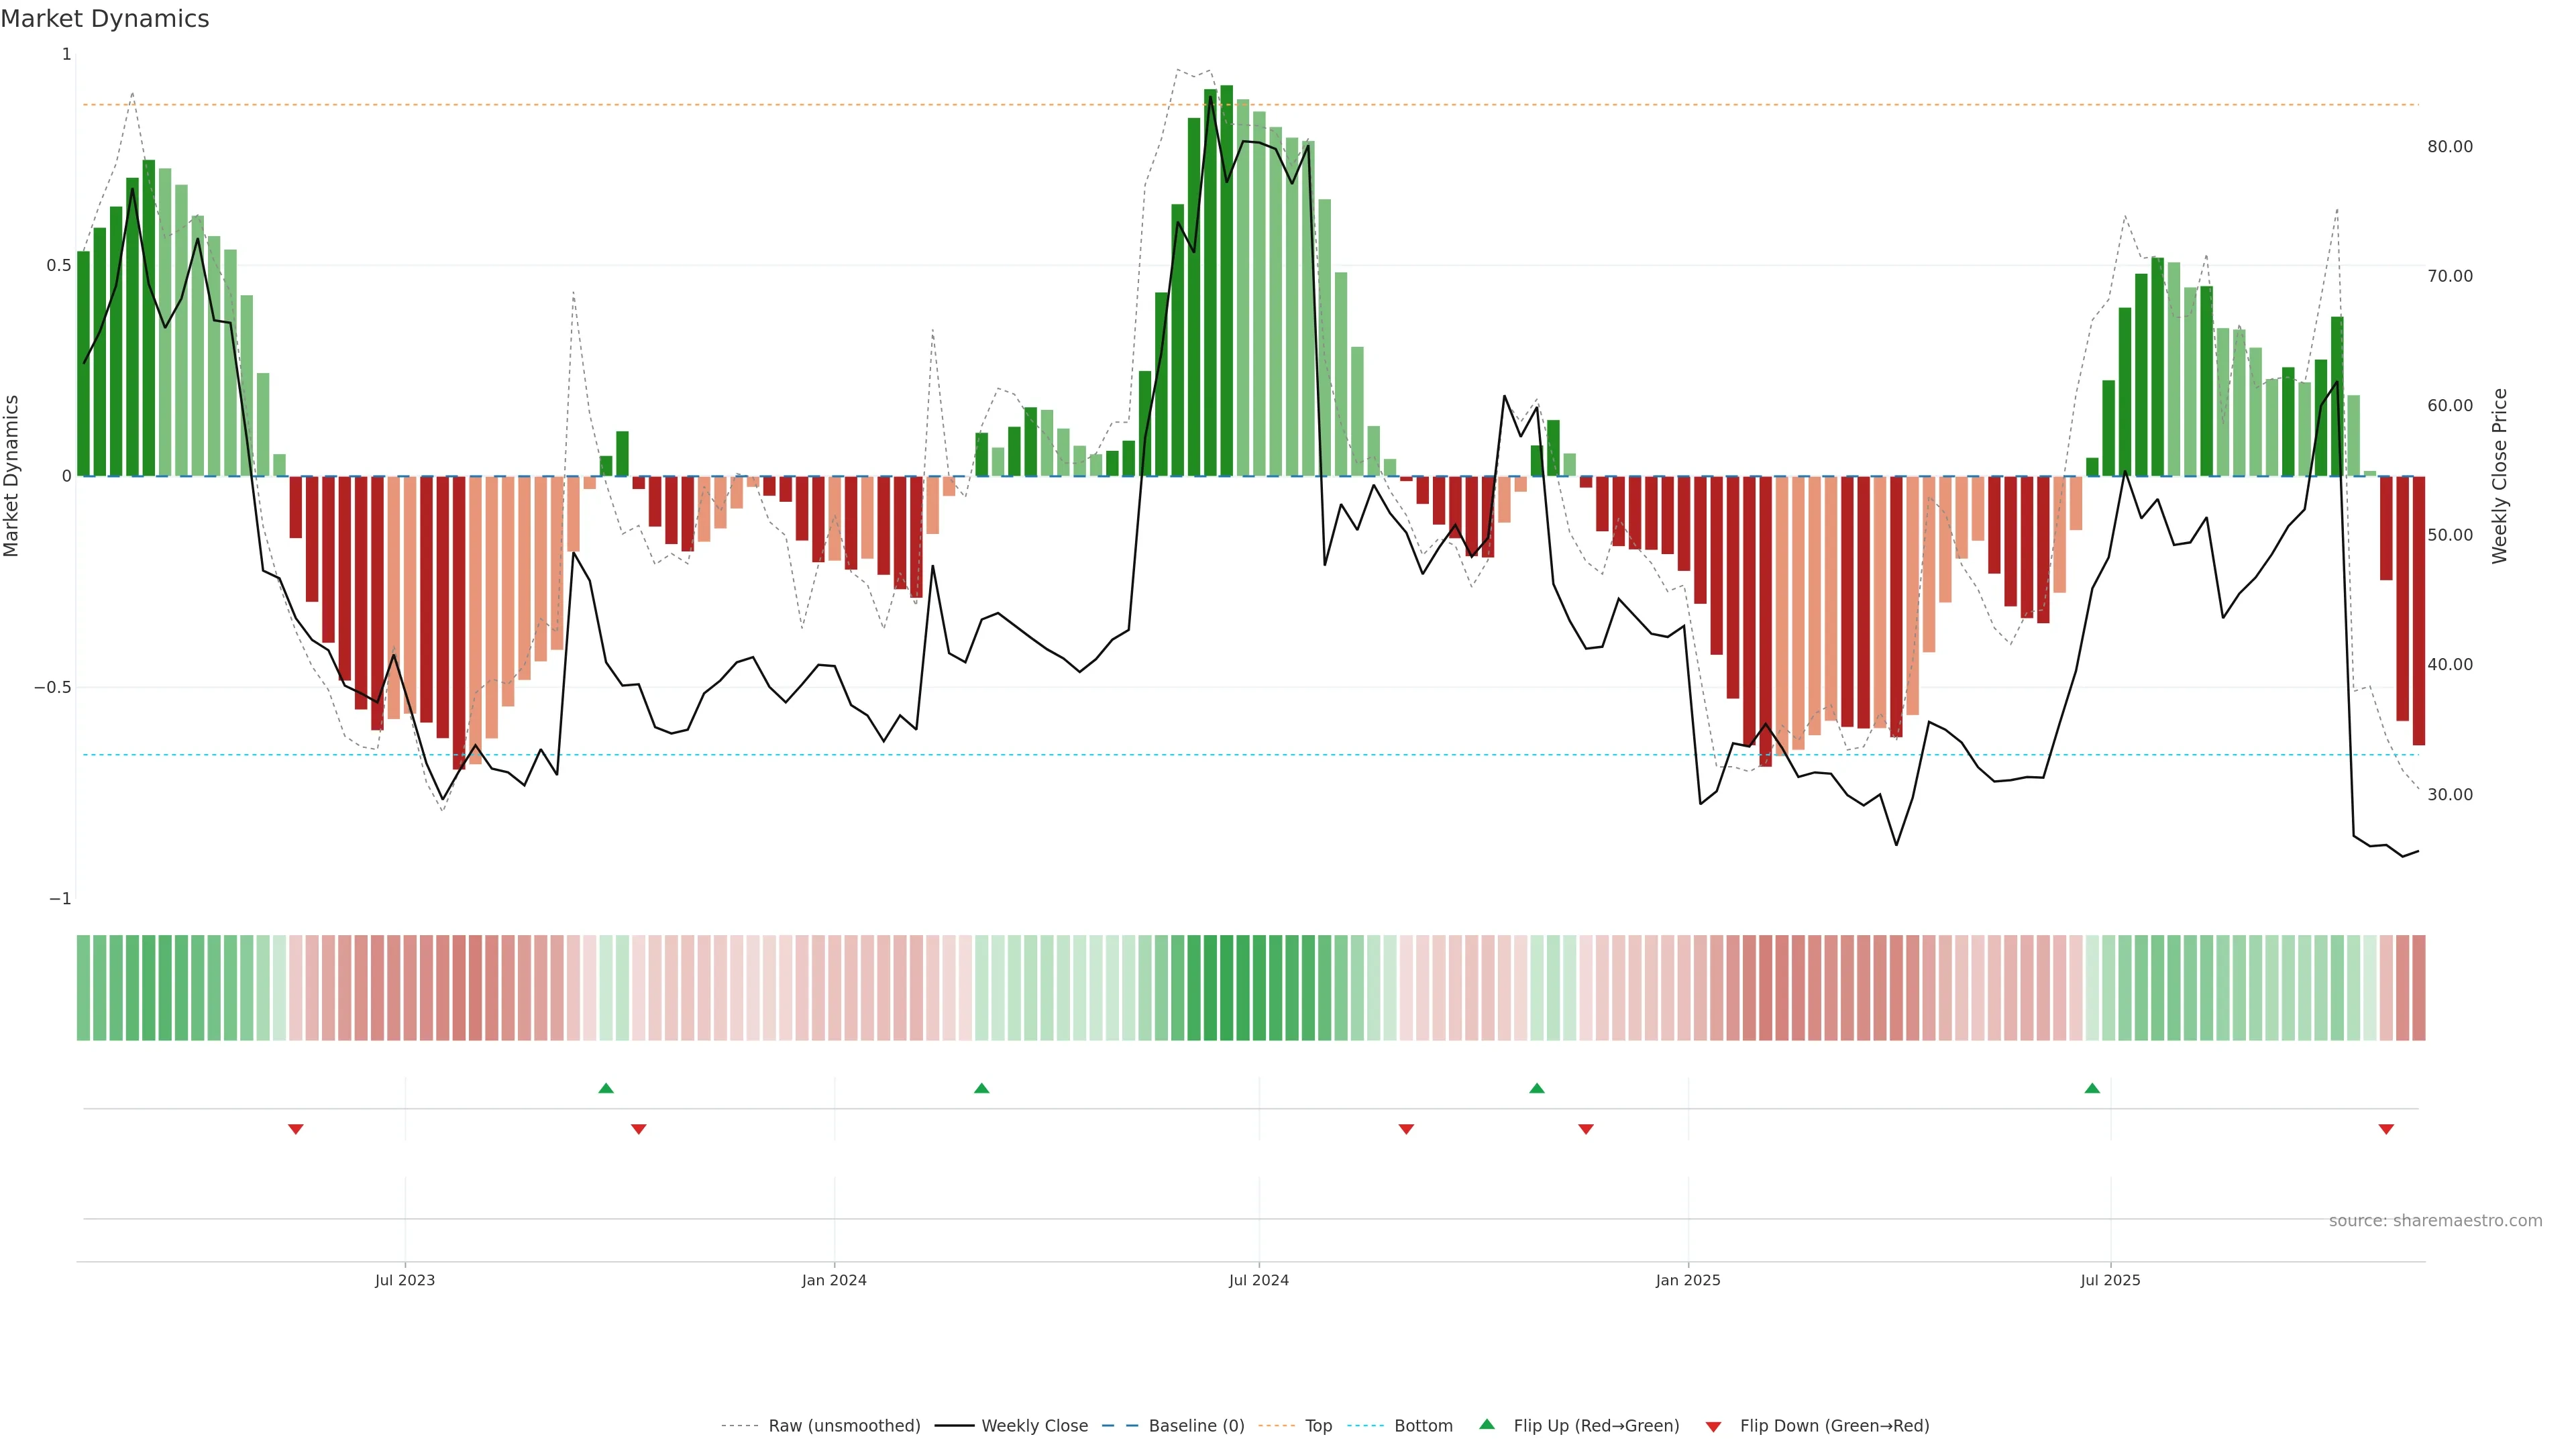Click the Market Dynamics chart title
Viewport: 2576px width, 1449px height.
click(x=105, y=19)
